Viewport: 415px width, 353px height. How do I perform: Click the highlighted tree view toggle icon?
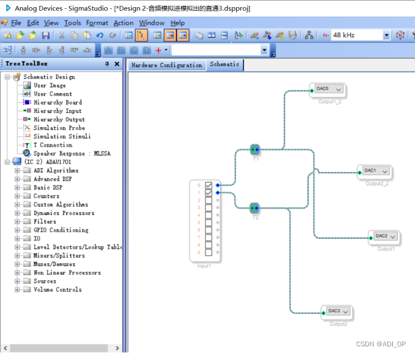(x=142, y=35)
